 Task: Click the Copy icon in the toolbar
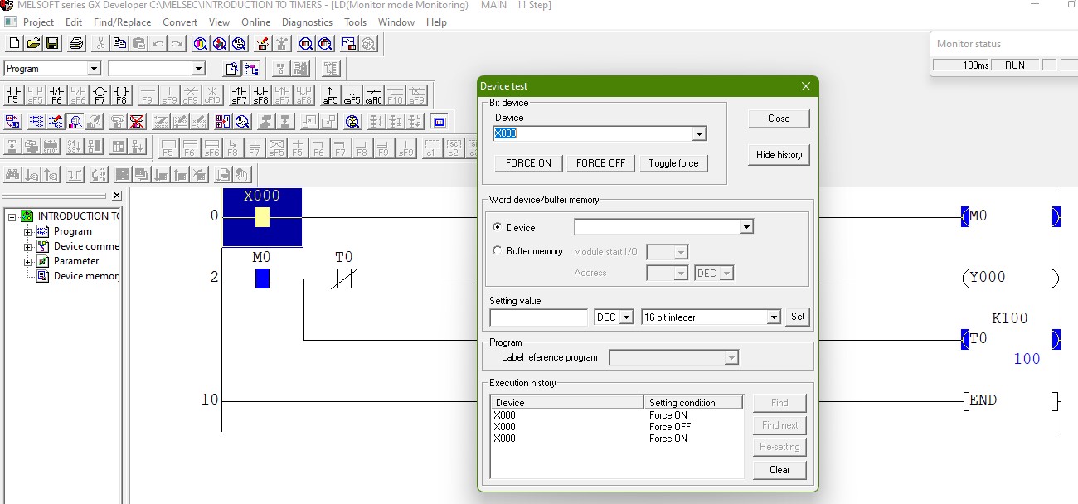tap(119, 43)
